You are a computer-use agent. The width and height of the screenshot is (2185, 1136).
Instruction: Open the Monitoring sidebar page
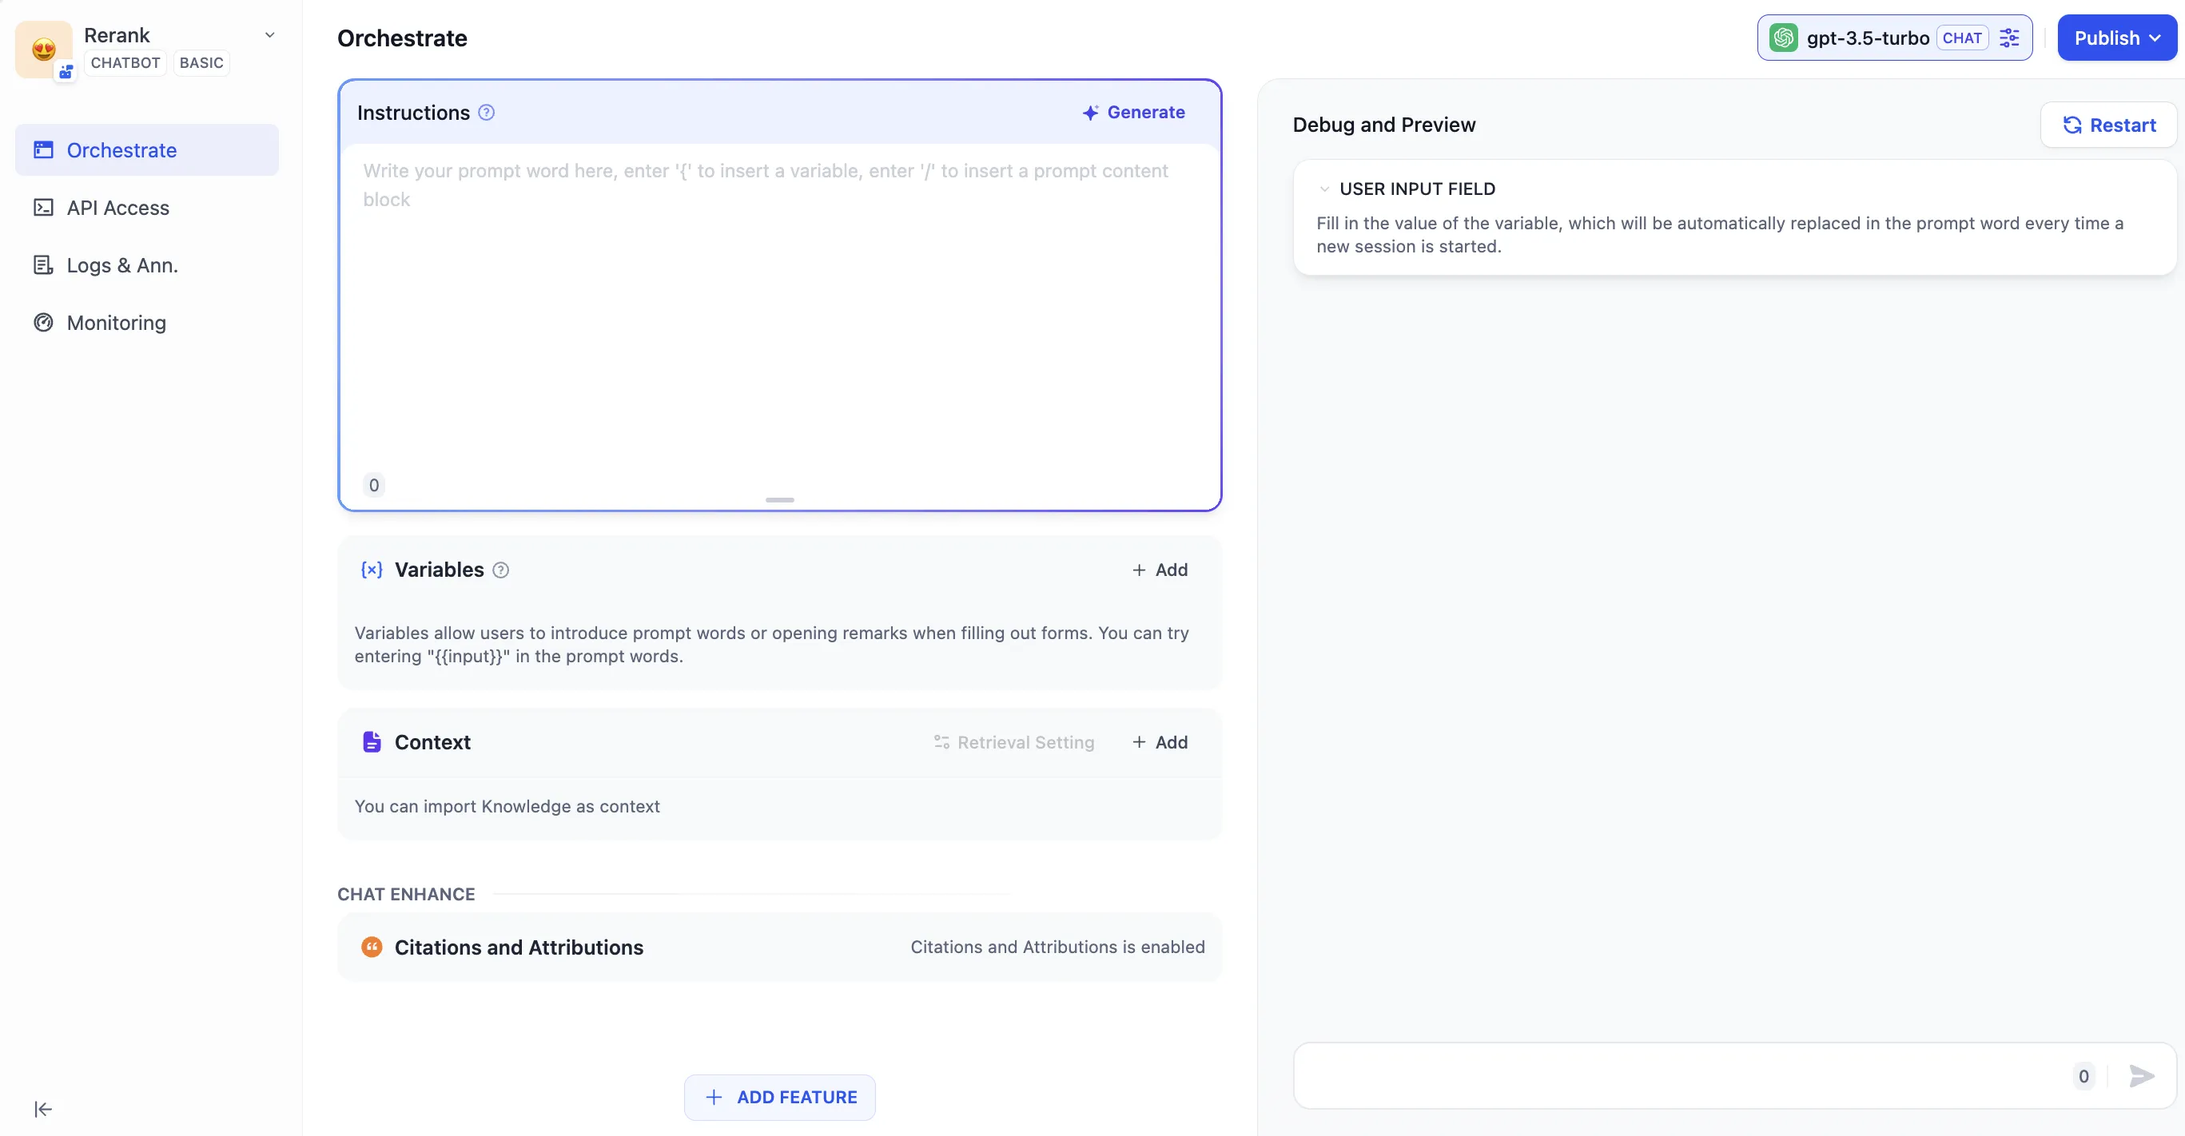tap(116, 323)
